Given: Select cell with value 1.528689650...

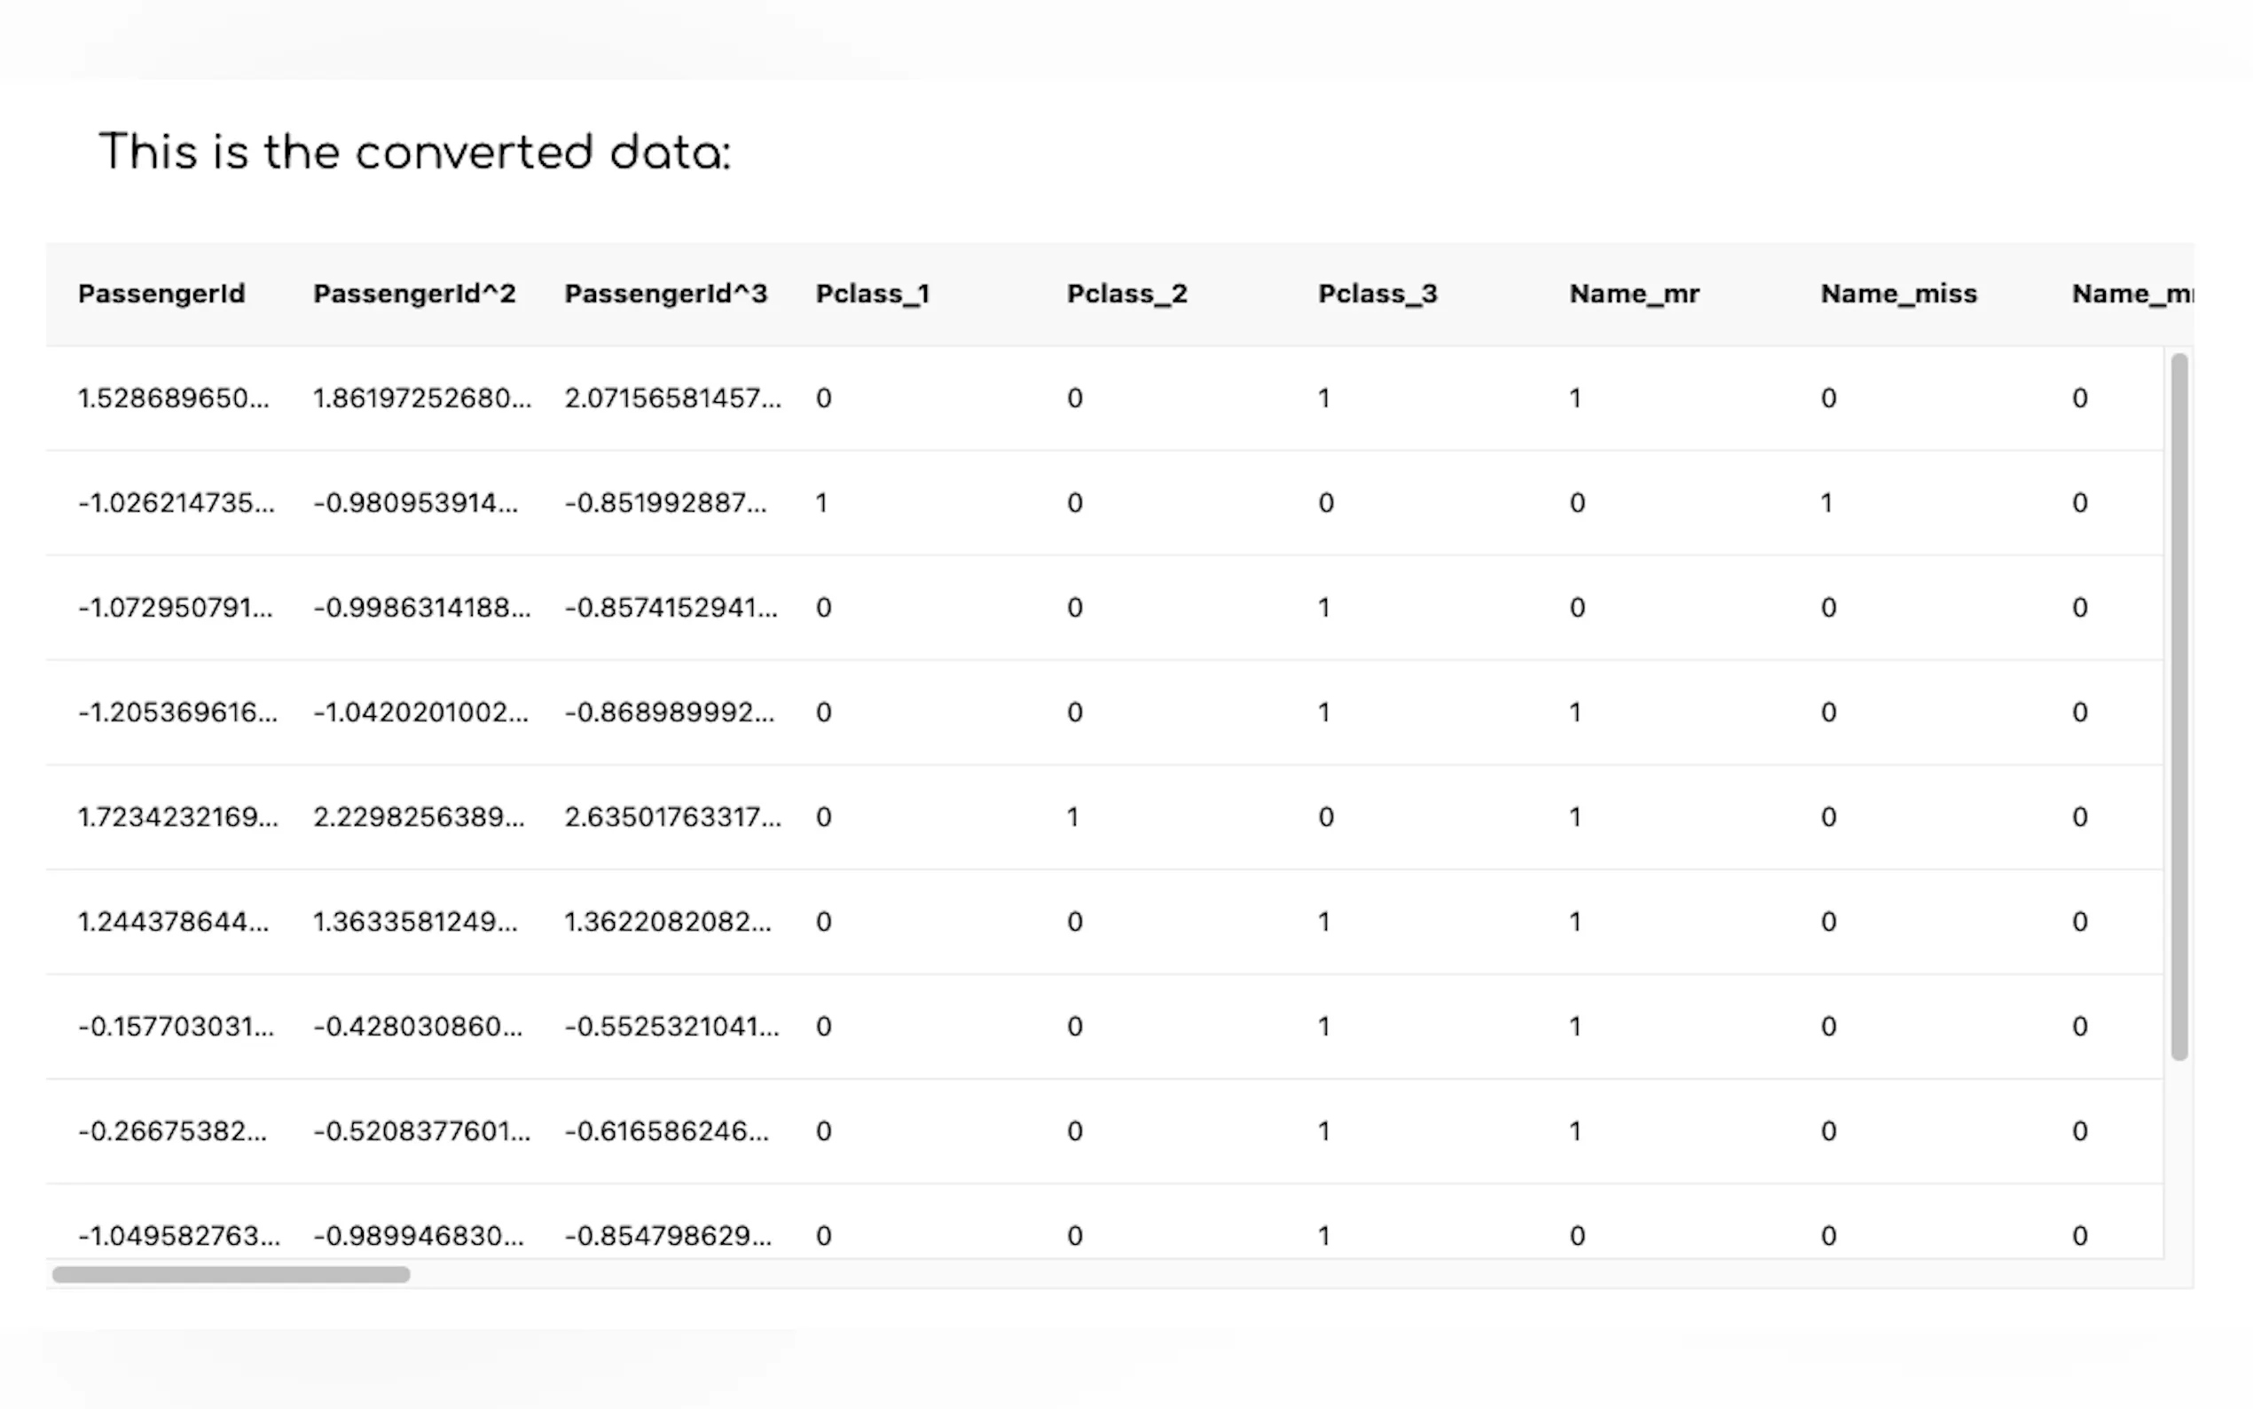Looking at the screenshot, I should click(x=173, y=398).
